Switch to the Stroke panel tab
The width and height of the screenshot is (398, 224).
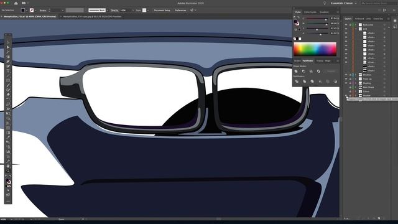pos(297,61)
